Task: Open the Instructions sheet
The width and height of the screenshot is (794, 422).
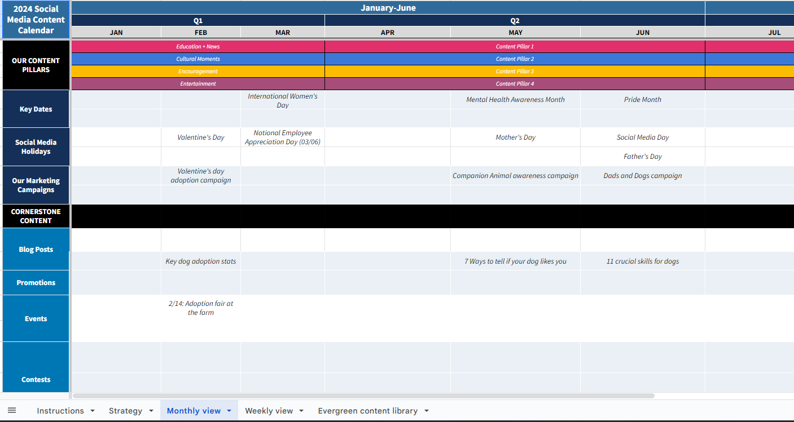Action: 60,410
